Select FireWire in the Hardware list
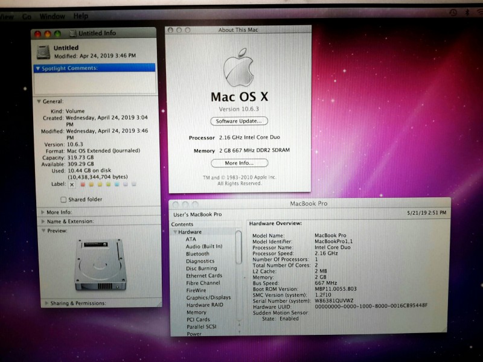The height and width of the screenshot is (362, 483). pos(196,290)
